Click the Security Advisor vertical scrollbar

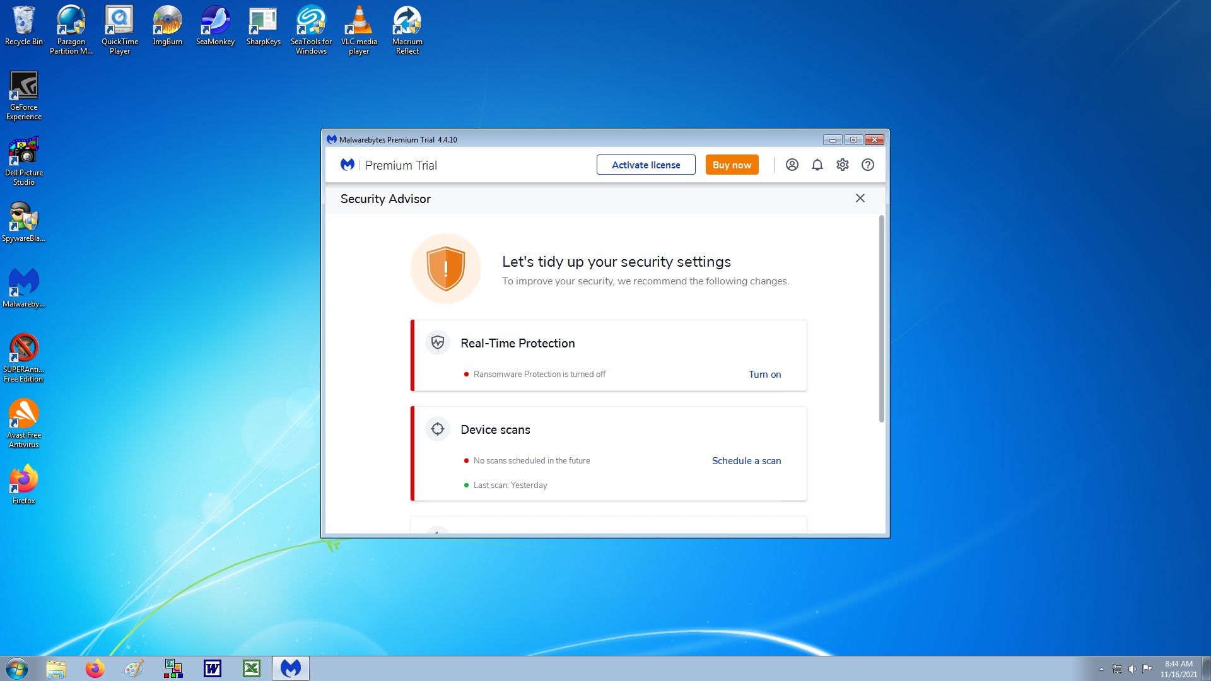(882, 318)
